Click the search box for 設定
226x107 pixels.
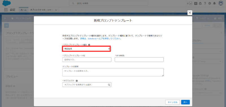108,3
